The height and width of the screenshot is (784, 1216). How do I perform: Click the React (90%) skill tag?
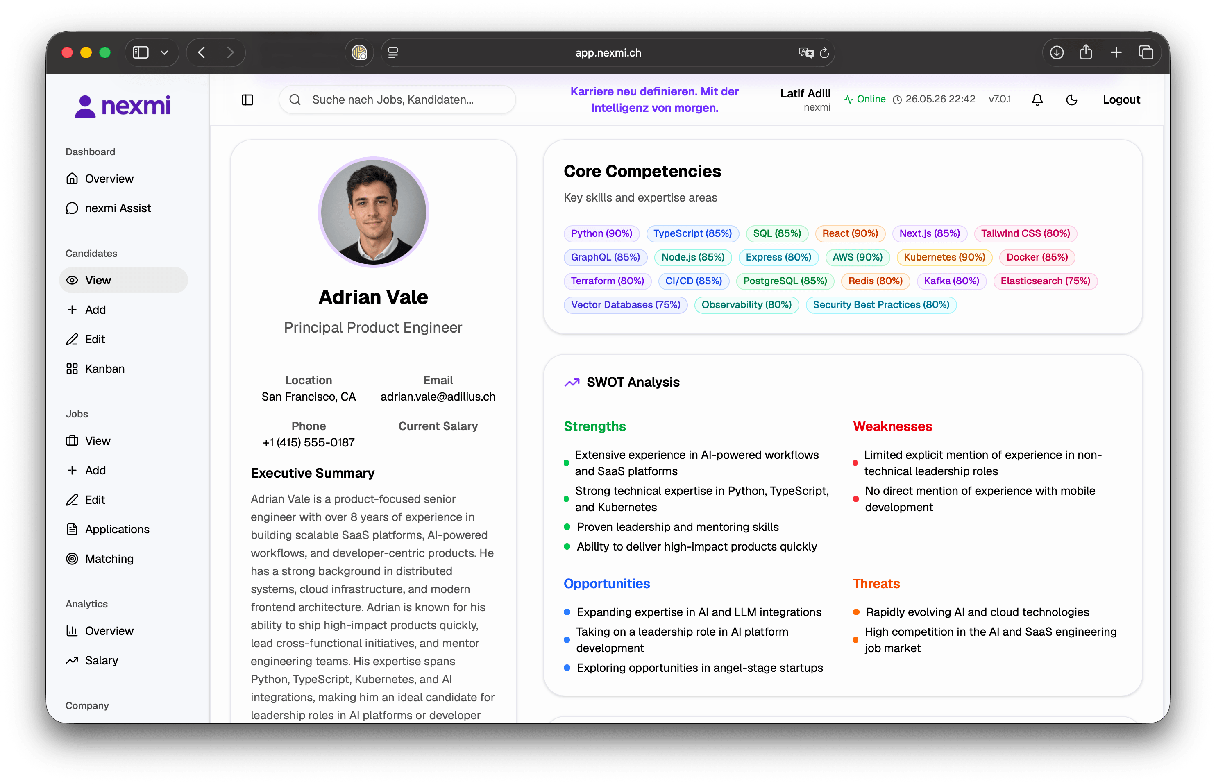(850, 233)
